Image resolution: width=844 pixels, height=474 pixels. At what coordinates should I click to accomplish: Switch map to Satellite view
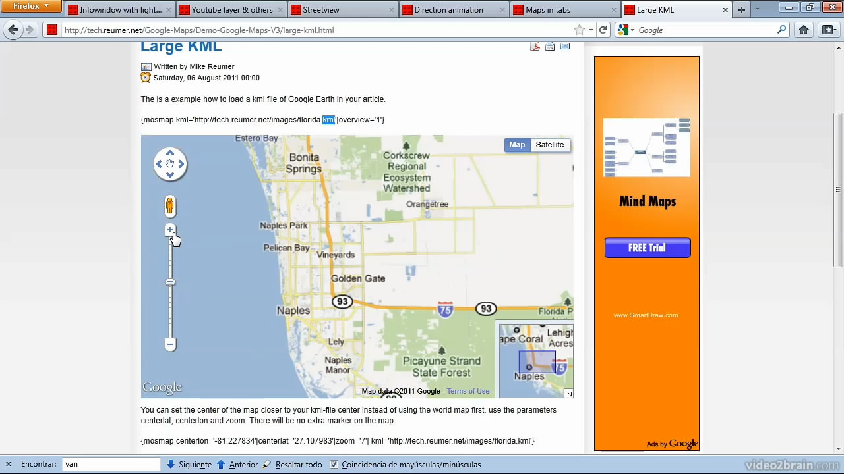pyautogui.click(x=550, y=145)
